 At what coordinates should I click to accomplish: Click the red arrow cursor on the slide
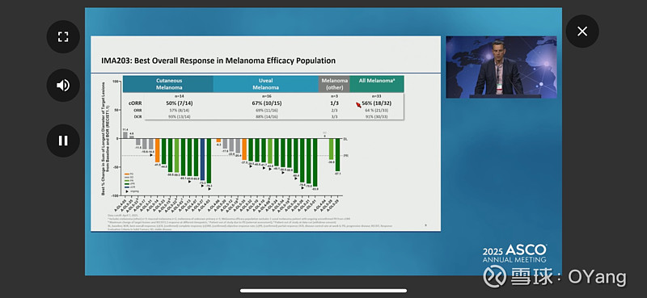pyautogui.click(x=358, y=105)
